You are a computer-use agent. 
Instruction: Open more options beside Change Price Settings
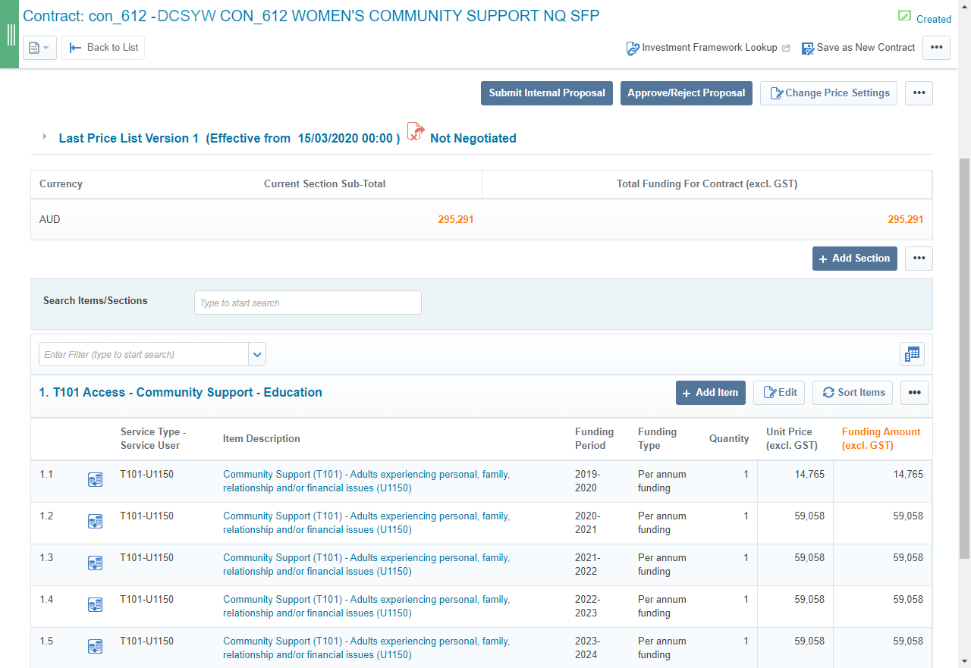pos(919,93)
